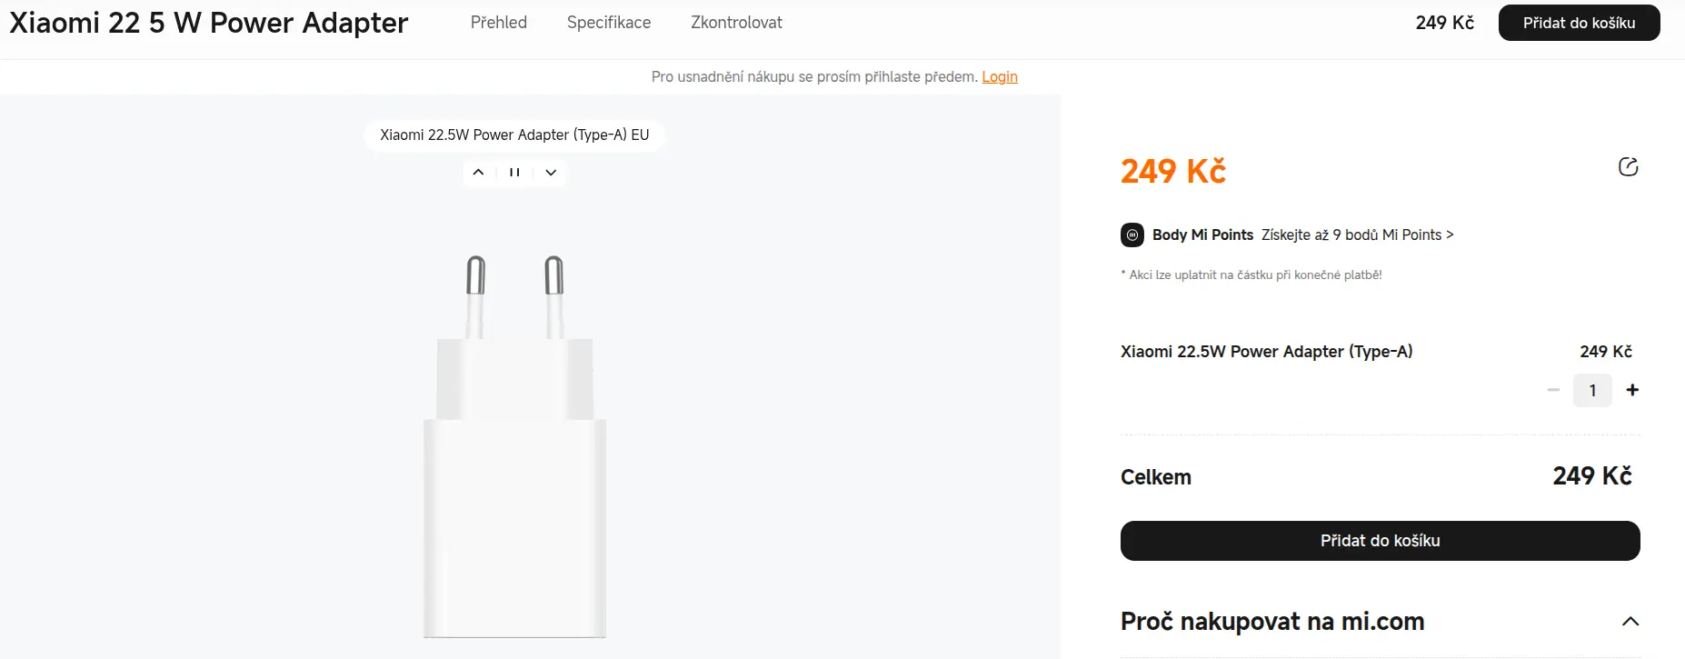Pause the product image slideshow
This screenshot has width=1685, height=659.
point(514,173)
